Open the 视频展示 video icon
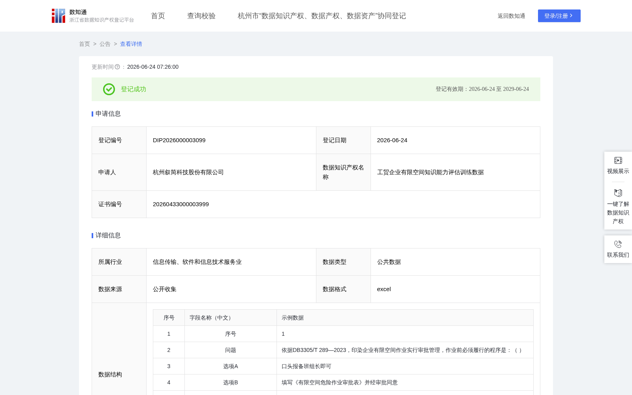 coord(618,160)
